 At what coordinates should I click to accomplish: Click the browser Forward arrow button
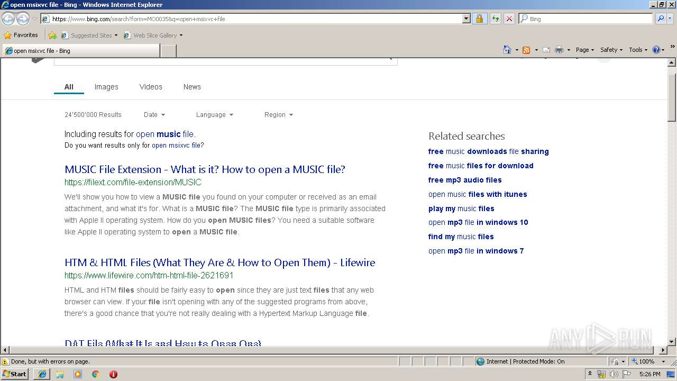23,19
